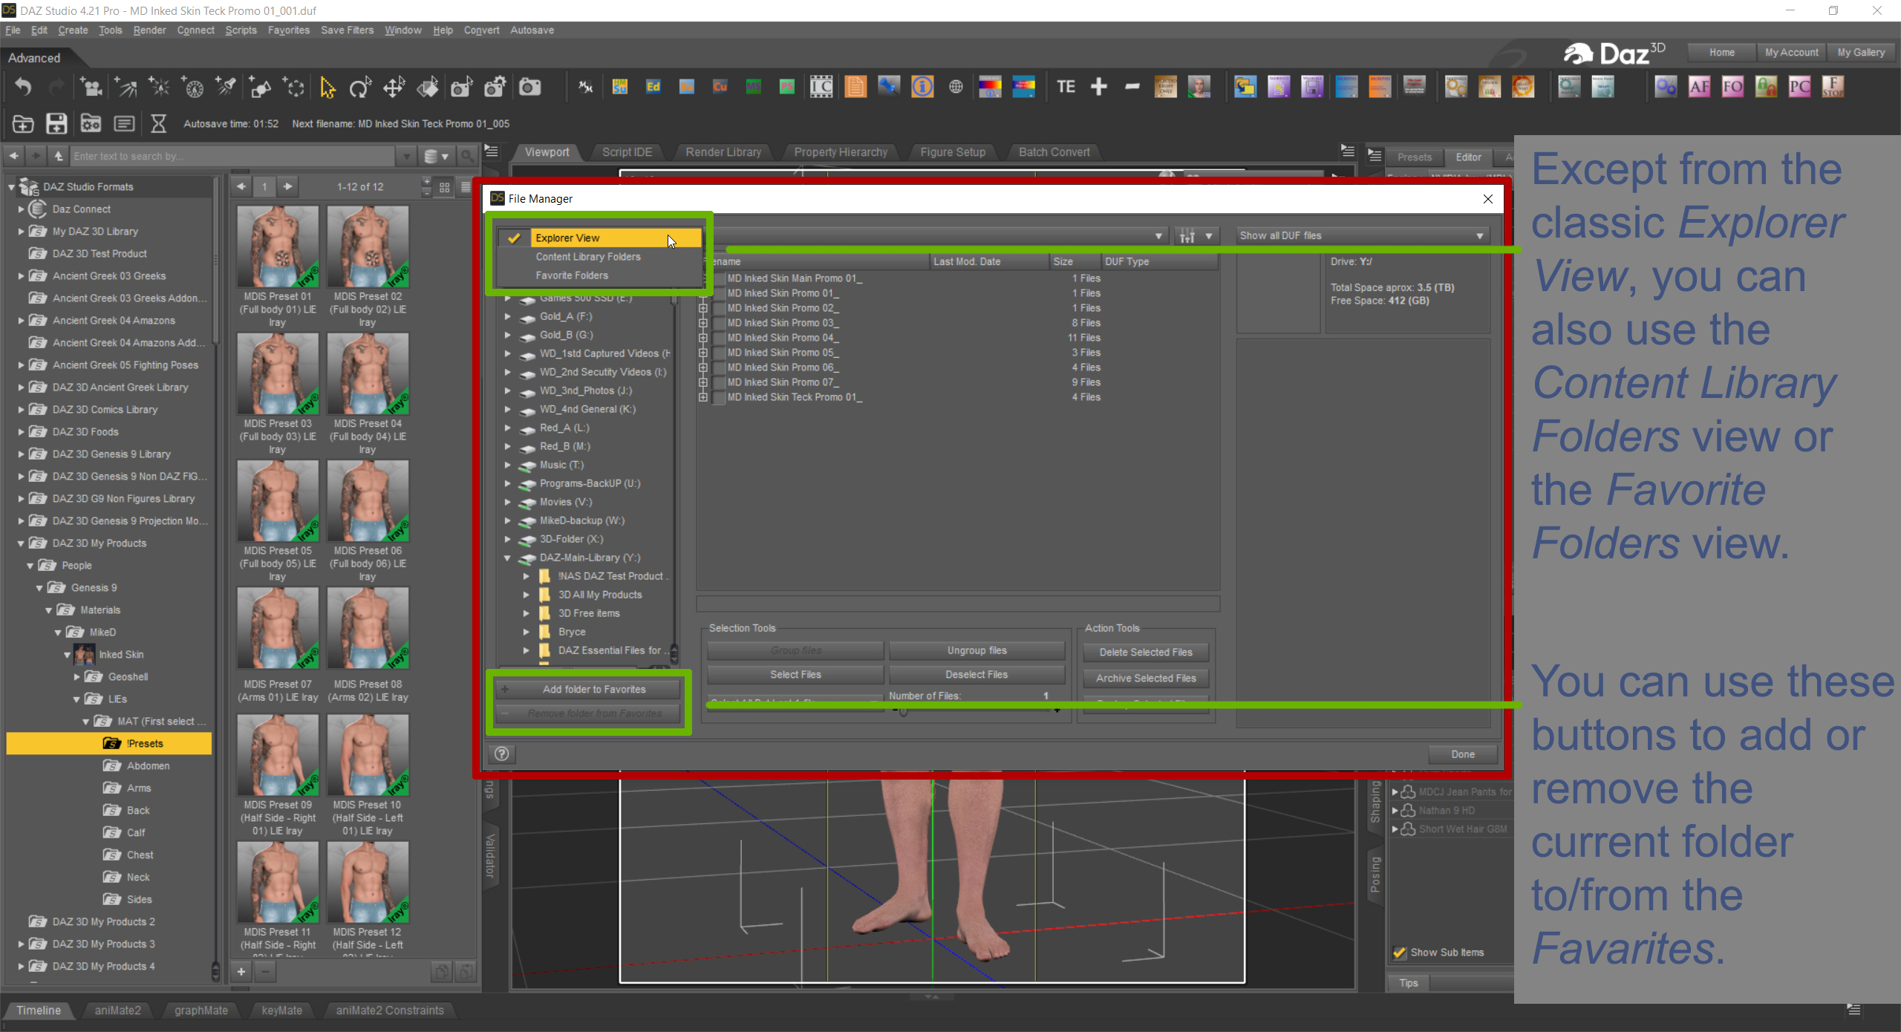
Task: Open the Render menu
Action: click(149, 30)
